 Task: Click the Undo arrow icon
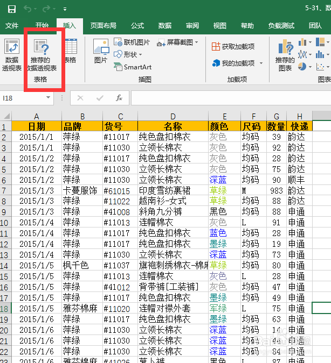[x=27, y=9]
